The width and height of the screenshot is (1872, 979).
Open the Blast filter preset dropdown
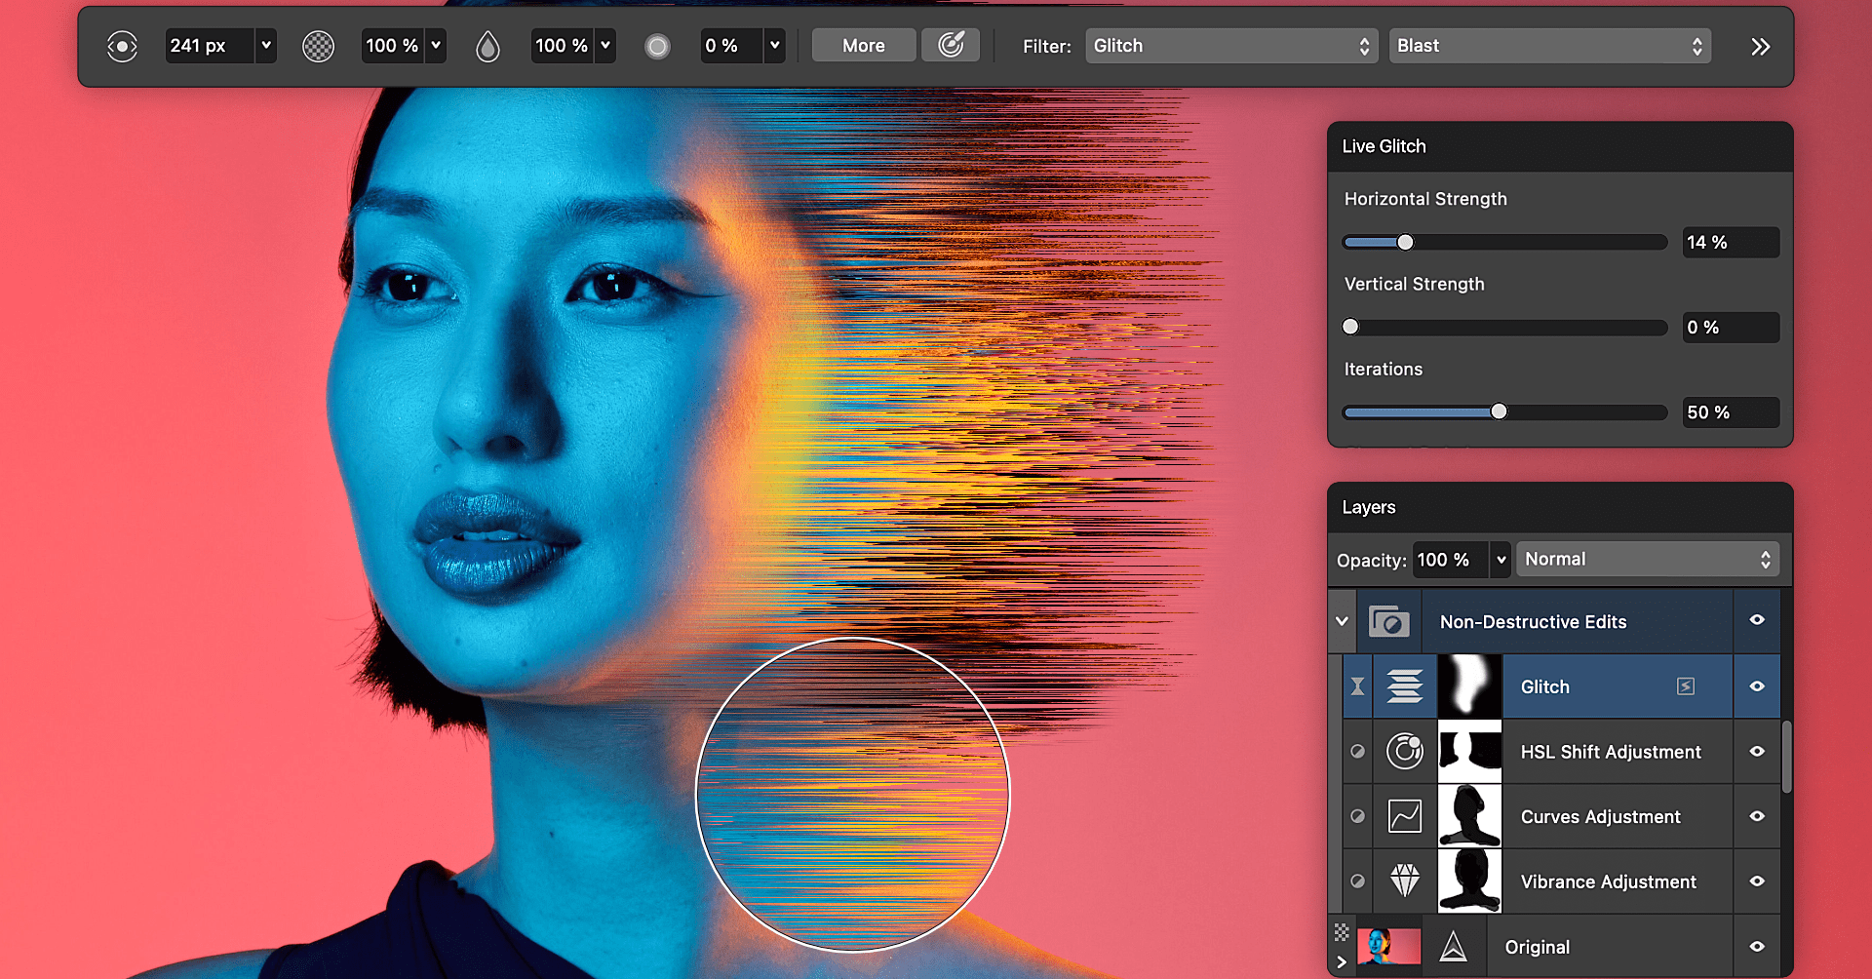1549,45
